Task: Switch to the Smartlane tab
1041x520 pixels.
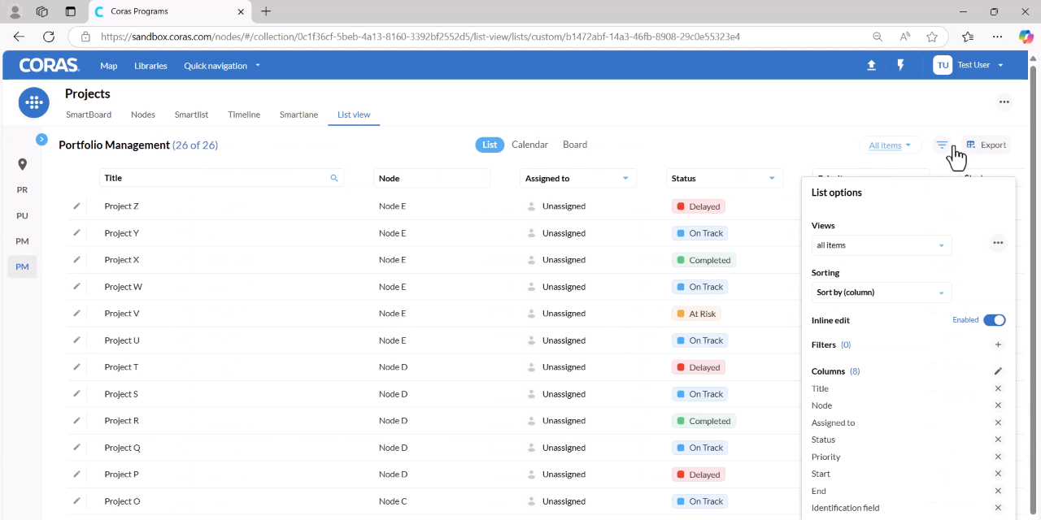Action: [298, 115]
